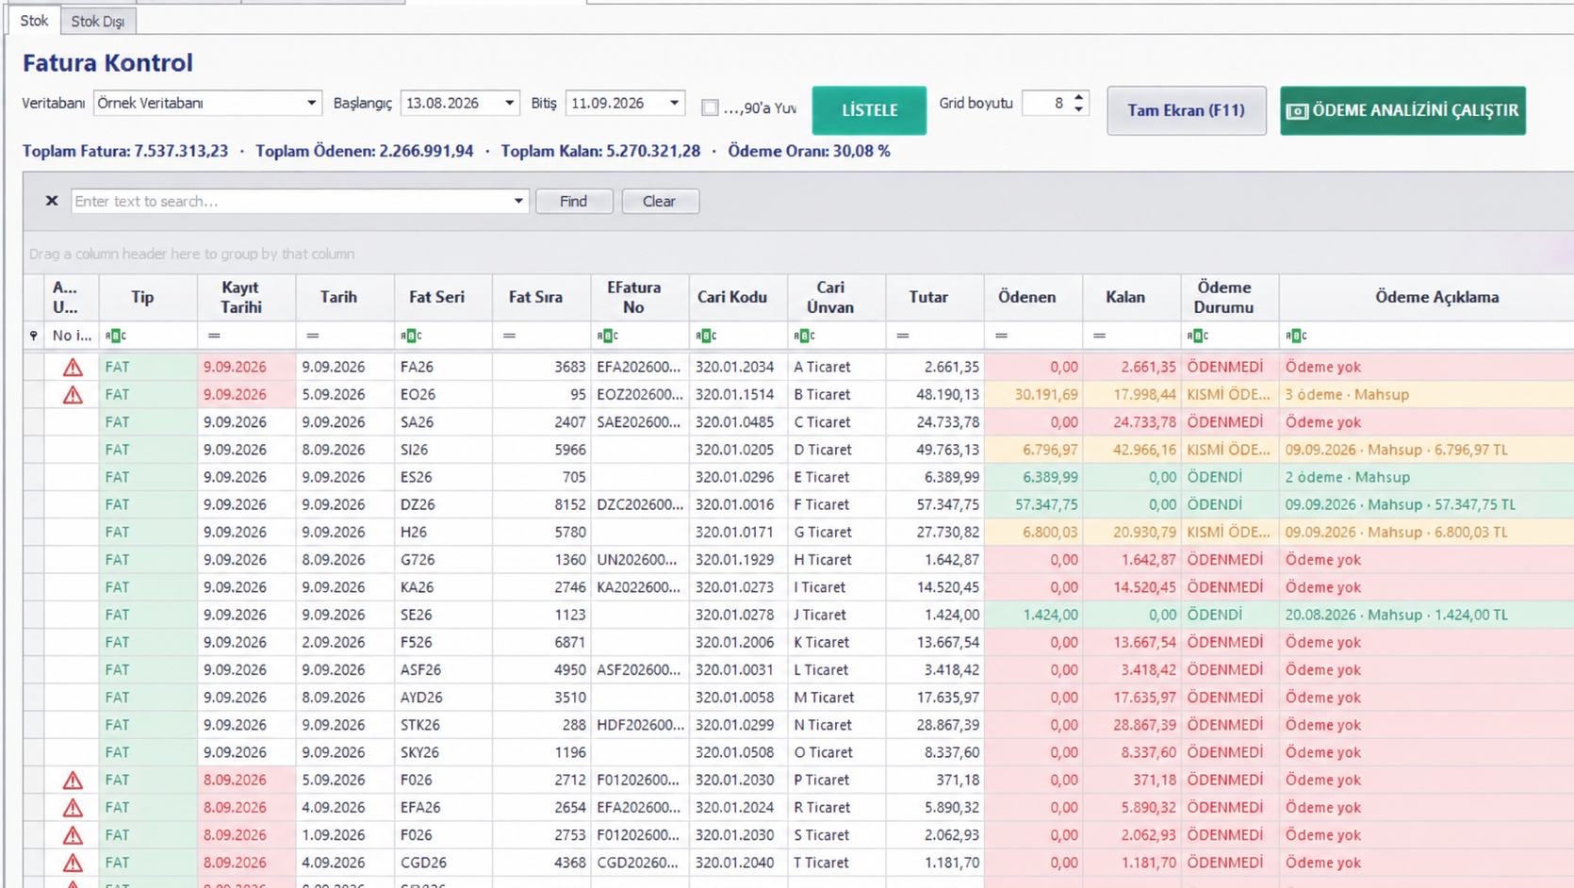Open the Başlangıç date picker dropdown
The image size is (1574, 888).
[509, 103]
